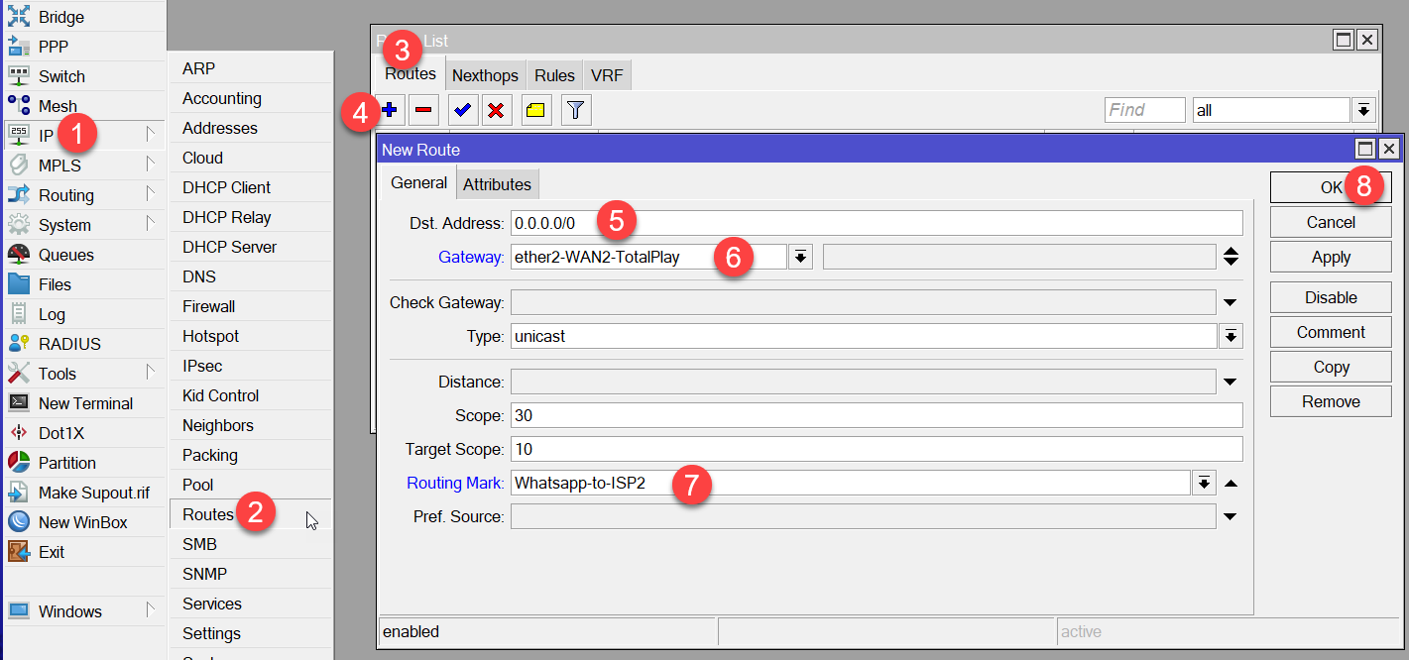Image resolution: width=1409 pixels, height=660 pixels.
Task: Choose Firewall from the IP submenu
Action: coord(208,306)
